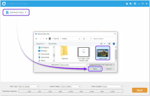The width and height of the screenshot is (150, 96).
Task: Refresh the Videos folder listing
Action: coord(84,39)
